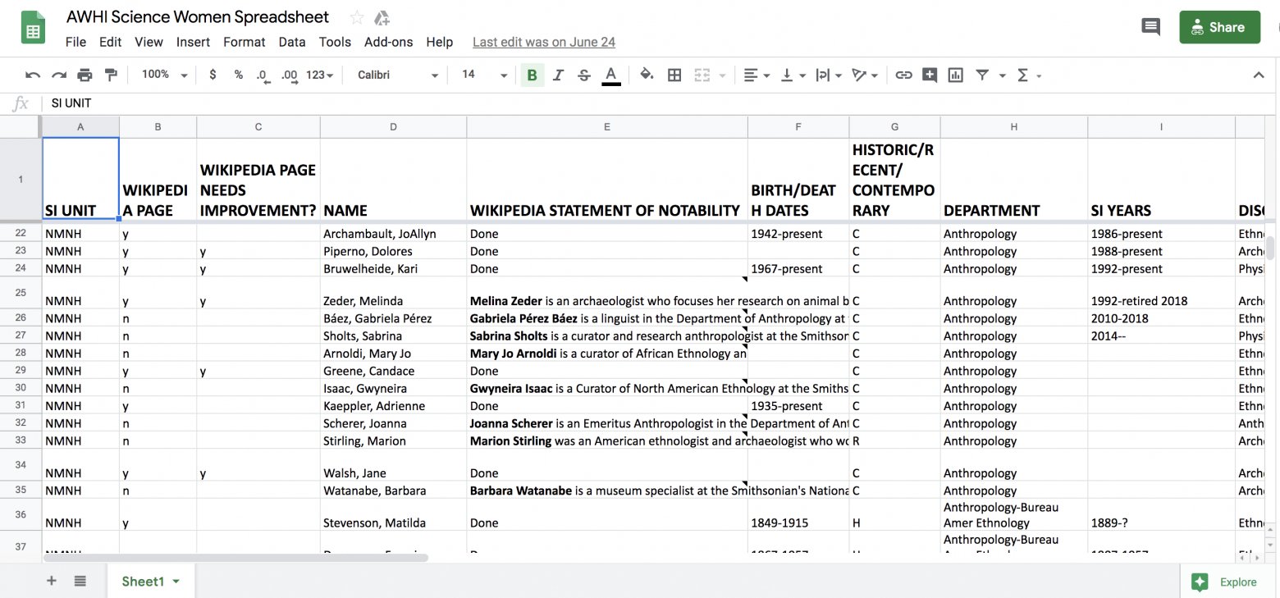Viewport: 1280px width, 598px height.
Task: Select cell '1992-retired 2018'
Action: click(1161, 293)
